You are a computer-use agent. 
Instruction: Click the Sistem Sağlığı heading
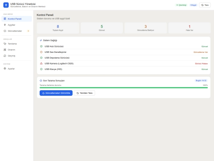click(50, 40)
